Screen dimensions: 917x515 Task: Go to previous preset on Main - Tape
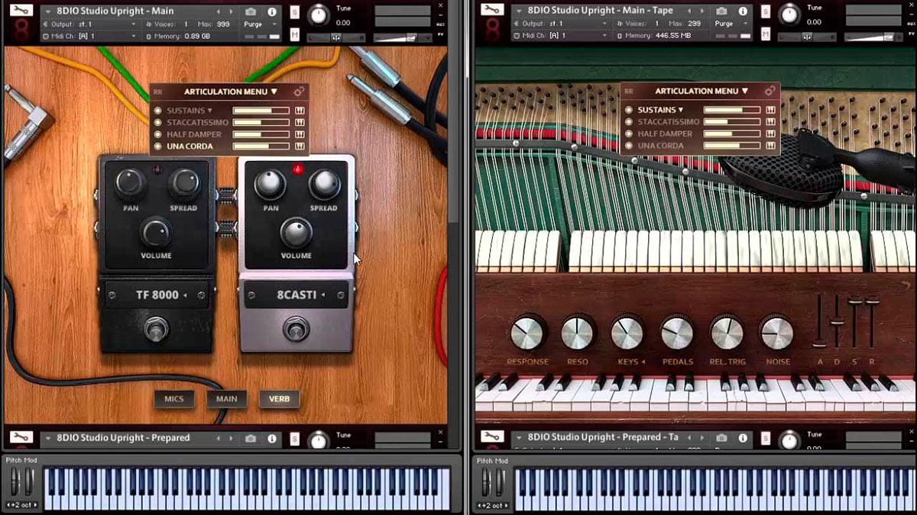pyautogui.click(x=690, y=11)
